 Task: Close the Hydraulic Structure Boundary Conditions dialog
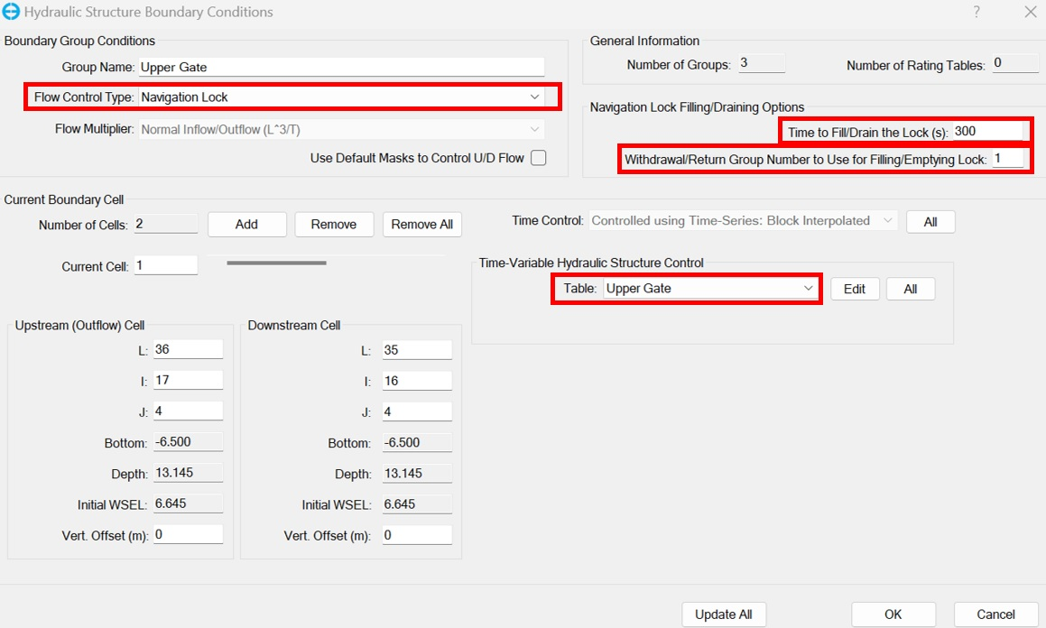pos(1030,12)
